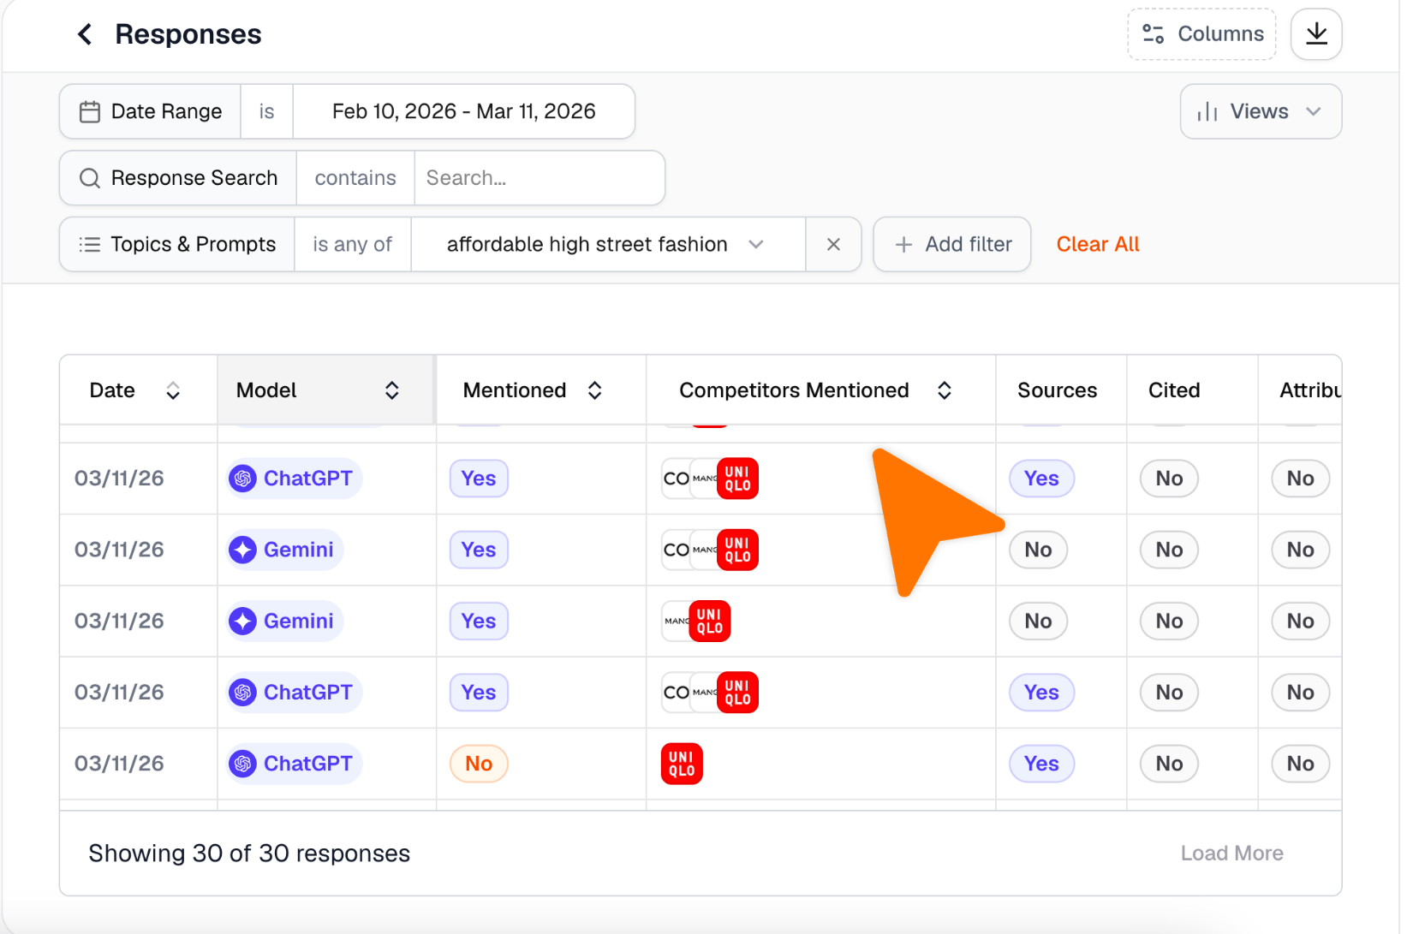Click the Sources 'Yes' badge in last row

click(x=1041, y=764)
